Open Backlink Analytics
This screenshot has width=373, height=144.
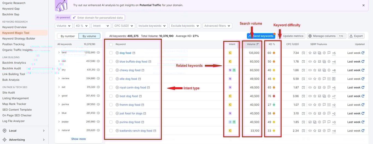point(14,63)
